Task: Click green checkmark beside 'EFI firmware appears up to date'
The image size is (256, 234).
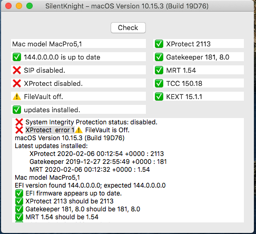Action: [x=19, y=193]
